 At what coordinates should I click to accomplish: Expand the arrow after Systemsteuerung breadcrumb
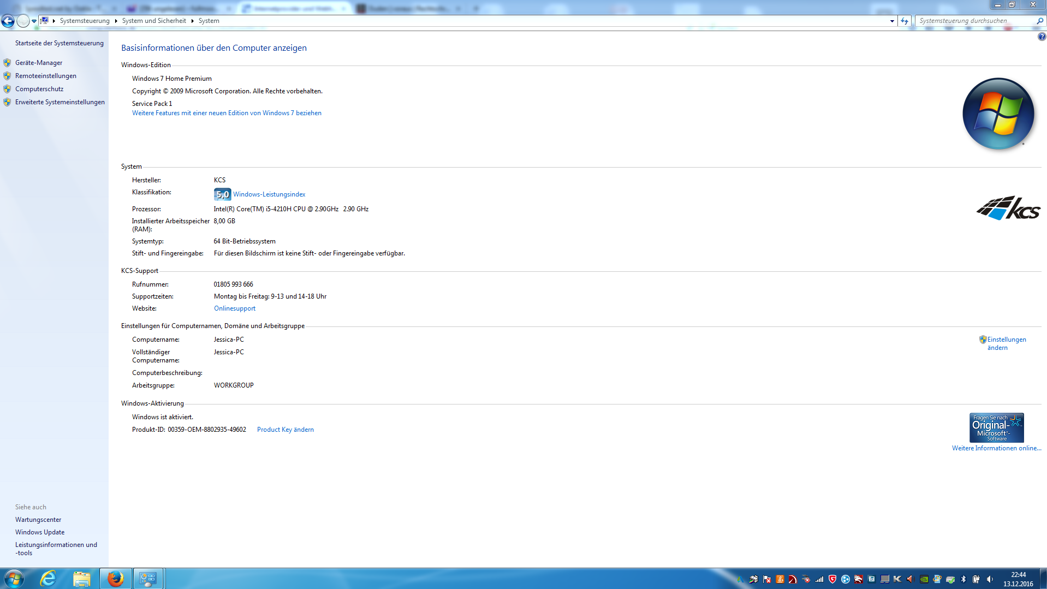116,21
